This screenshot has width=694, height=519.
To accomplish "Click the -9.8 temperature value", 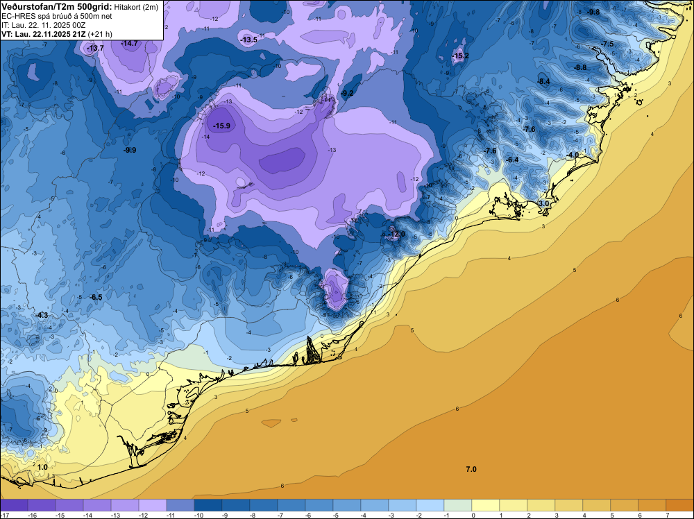I will pyautogui.click(x=593, y=12).
